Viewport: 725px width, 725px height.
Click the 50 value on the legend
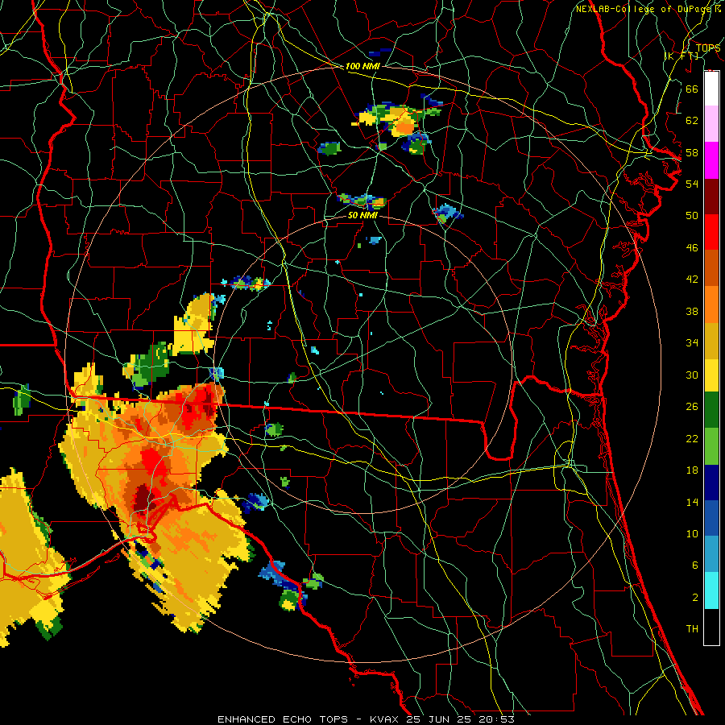click(692, 216)
